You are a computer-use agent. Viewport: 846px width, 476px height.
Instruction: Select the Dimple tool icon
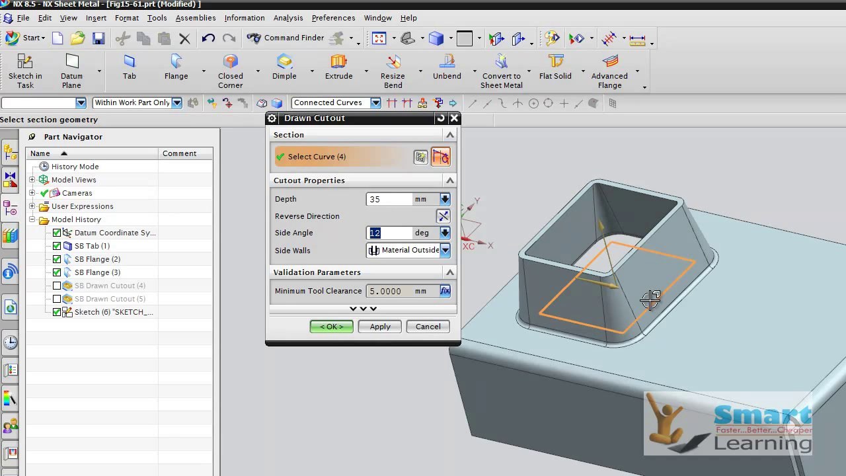284,63
